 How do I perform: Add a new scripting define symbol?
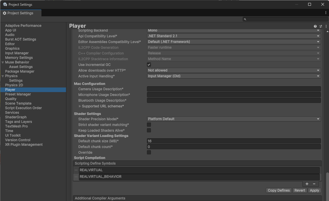coord(307,184)
